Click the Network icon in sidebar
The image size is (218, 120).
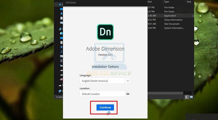coord(60,91)
